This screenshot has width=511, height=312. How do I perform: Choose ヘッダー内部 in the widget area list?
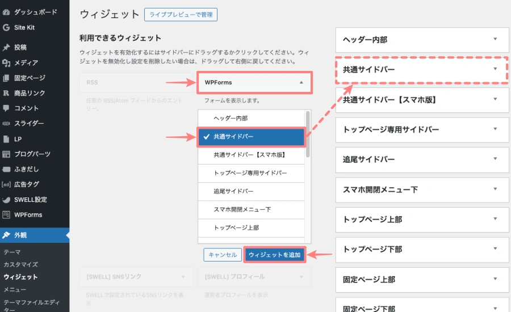(252, 118)
